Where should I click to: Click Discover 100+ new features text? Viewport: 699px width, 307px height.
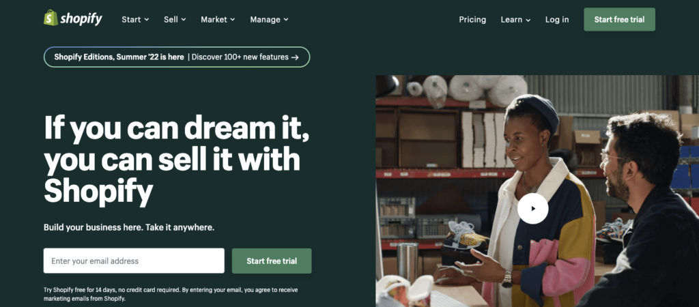click(x=240, y=57)
